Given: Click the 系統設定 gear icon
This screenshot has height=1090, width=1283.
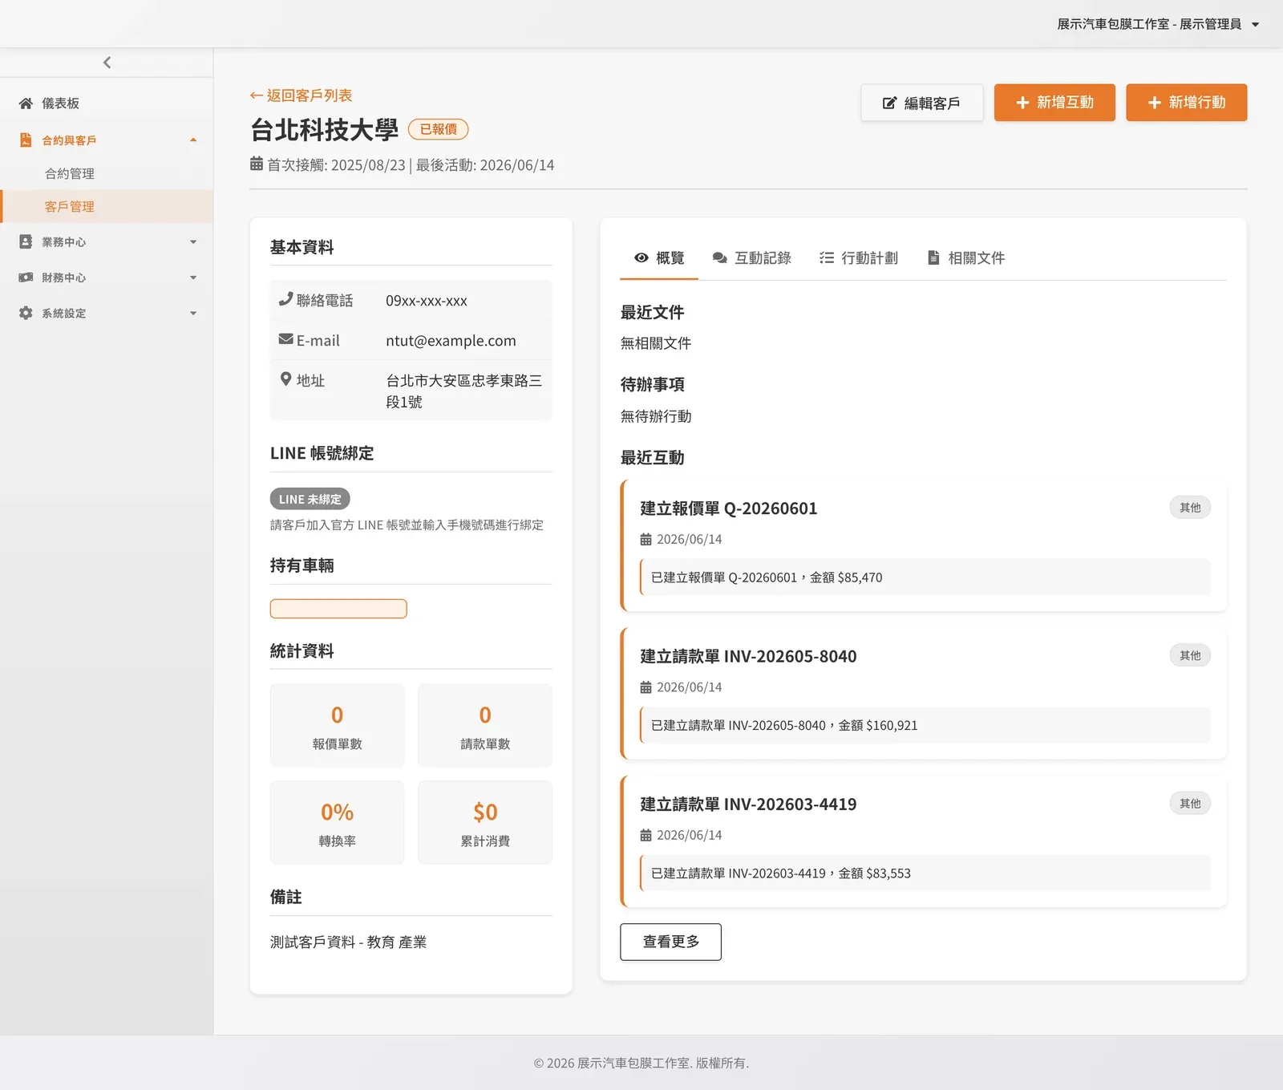Looking at the screenshot, I should (x=26, y=313).
